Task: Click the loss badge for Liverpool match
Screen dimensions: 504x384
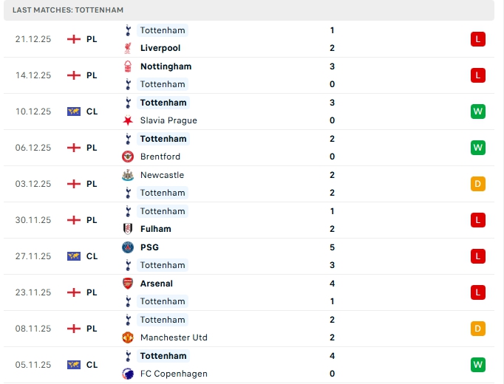Action: pyautogui.click(x=477, y=39)
